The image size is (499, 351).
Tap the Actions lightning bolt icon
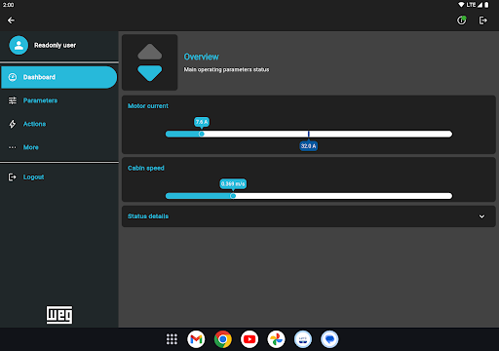click(x=13, y=124)
